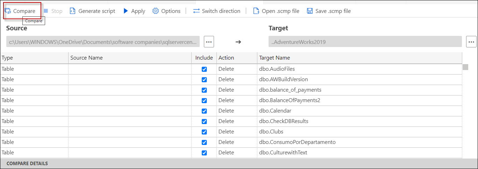Open the Source ellipsis browse button

(x=209, y=41)
